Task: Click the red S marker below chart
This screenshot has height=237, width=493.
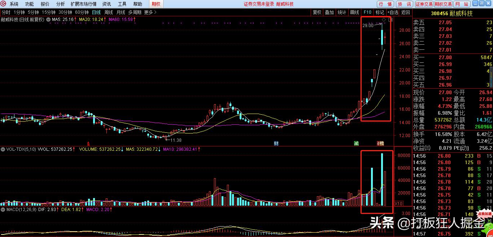Action: [x=88, y=143]
